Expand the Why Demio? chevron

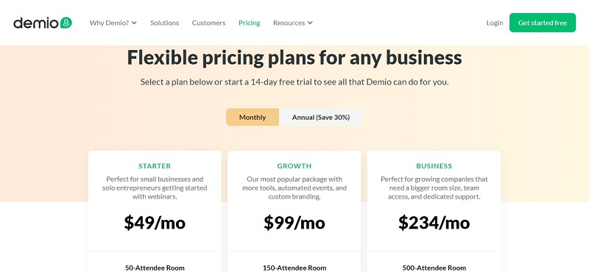pyautogui.click(x=134, y=23)
